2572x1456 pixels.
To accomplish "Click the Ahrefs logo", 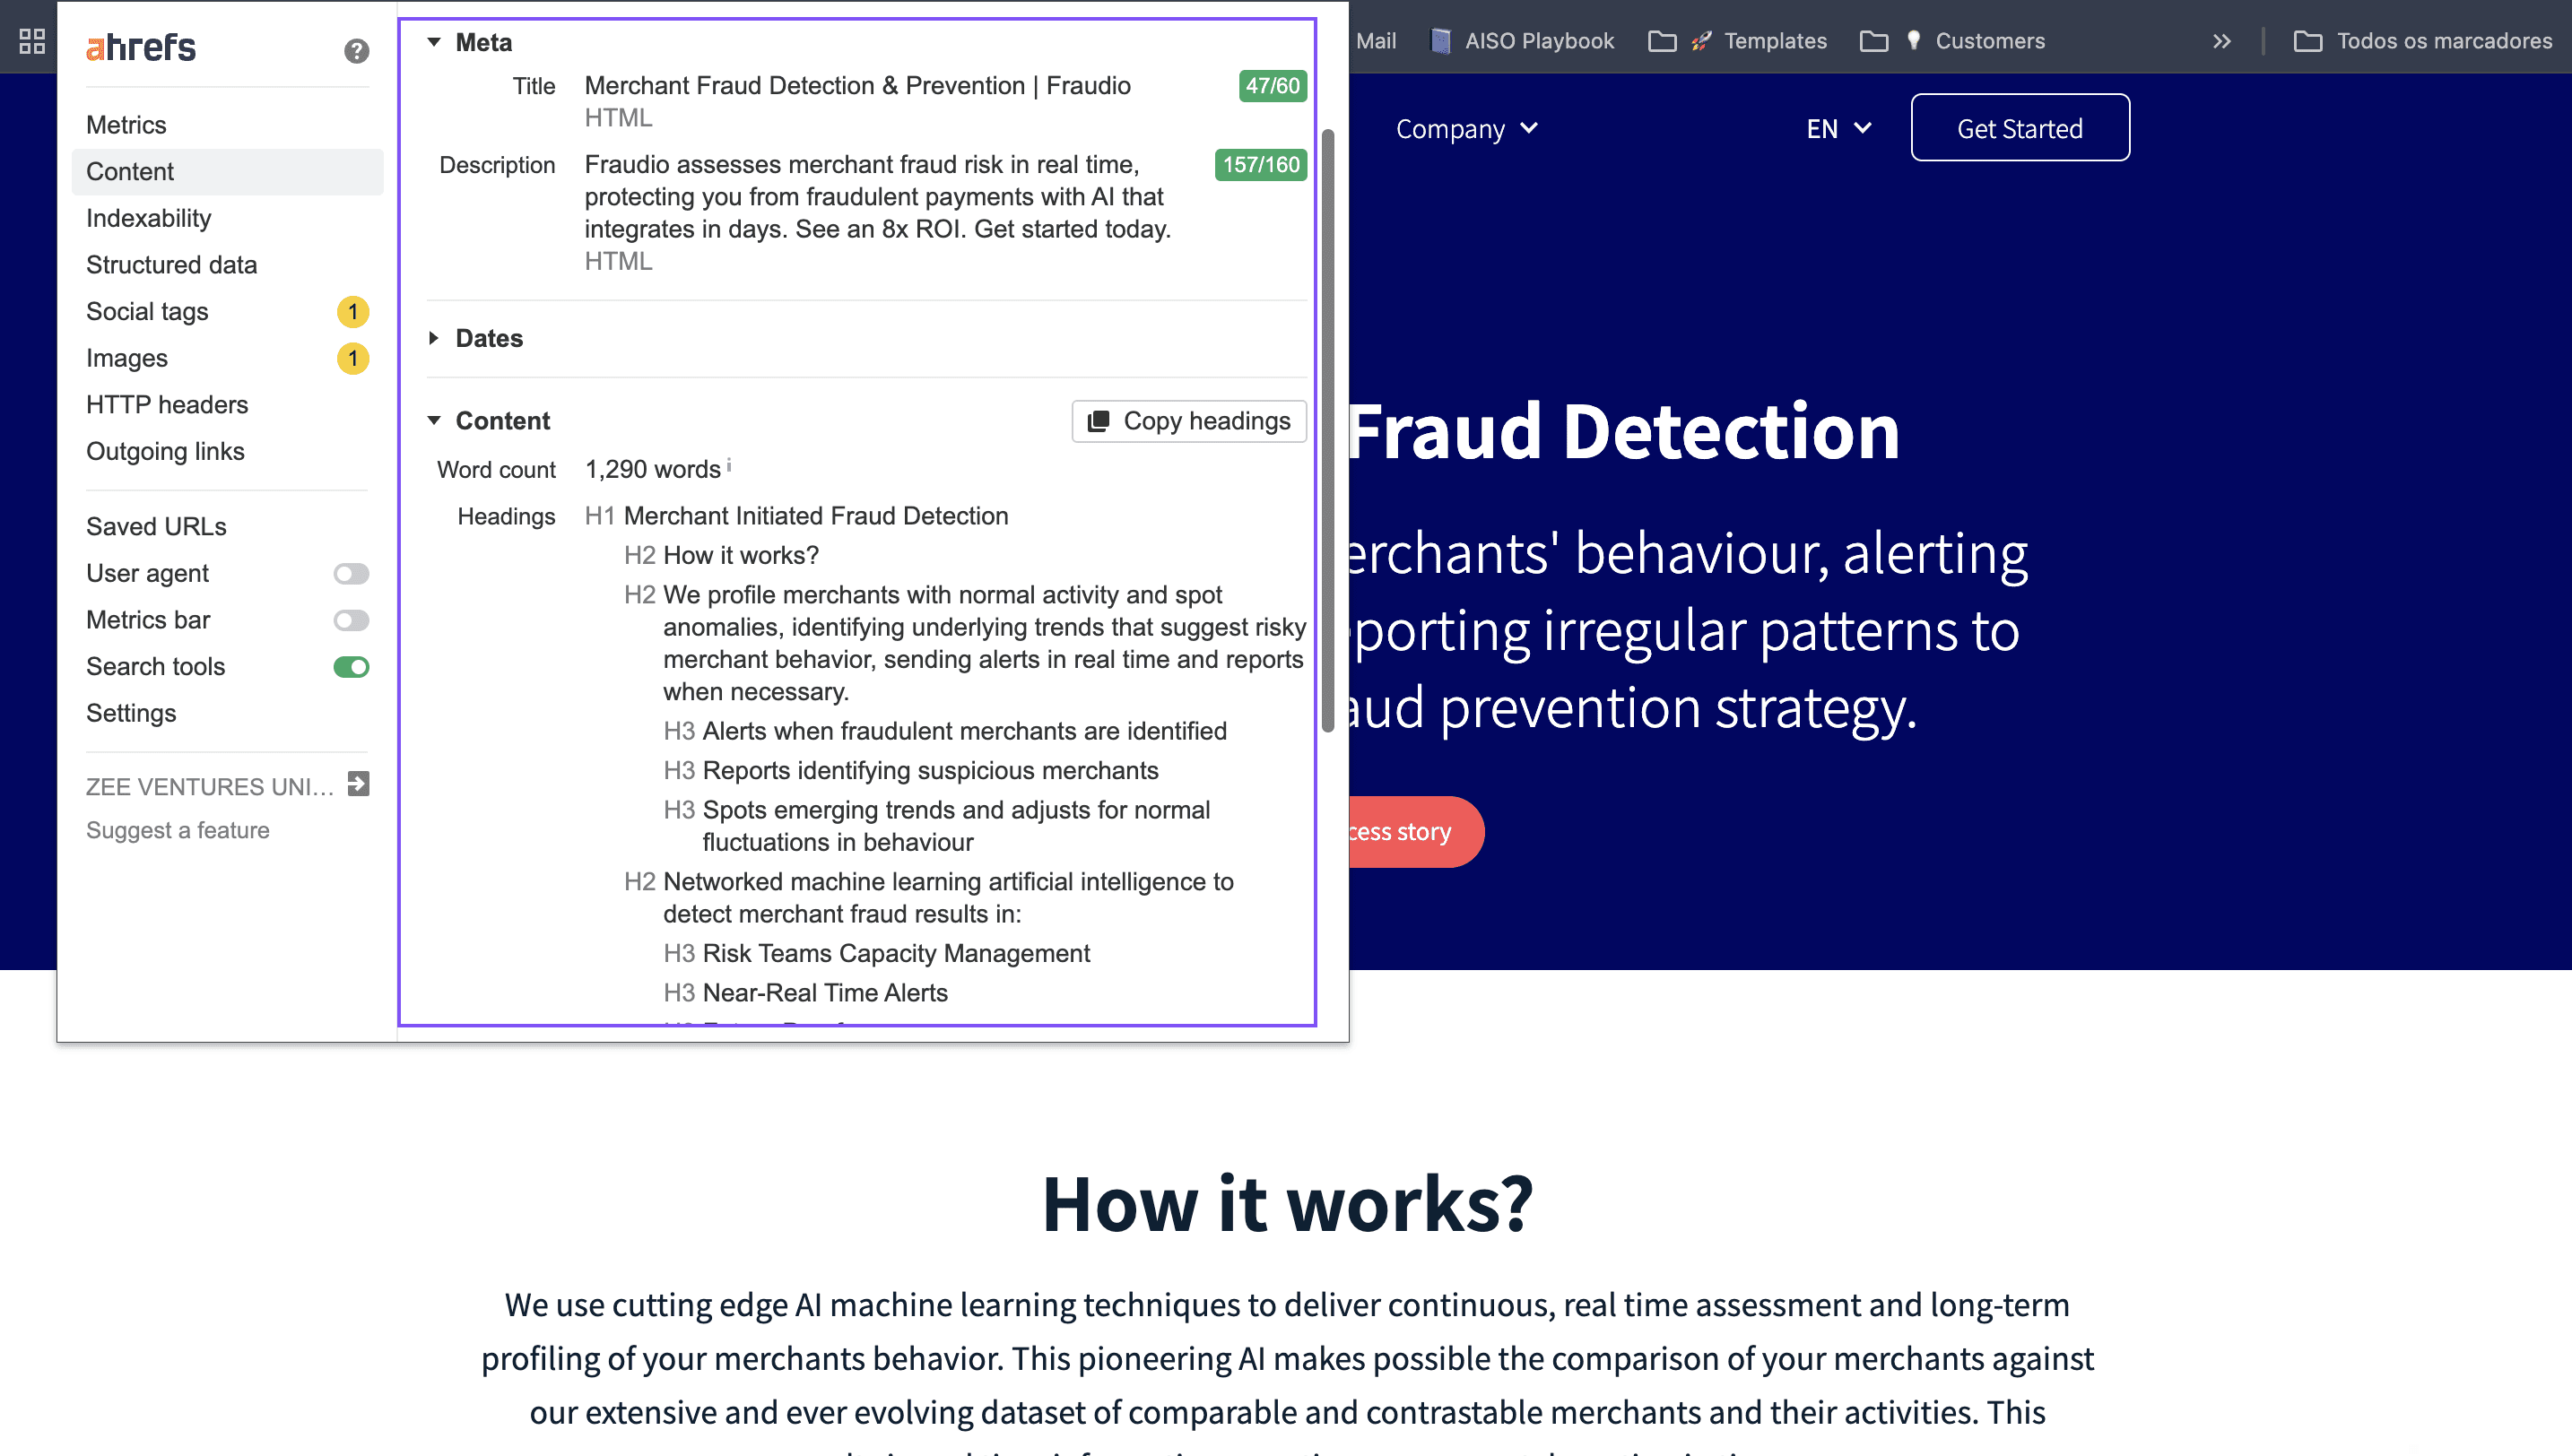I will pos(141,48).
